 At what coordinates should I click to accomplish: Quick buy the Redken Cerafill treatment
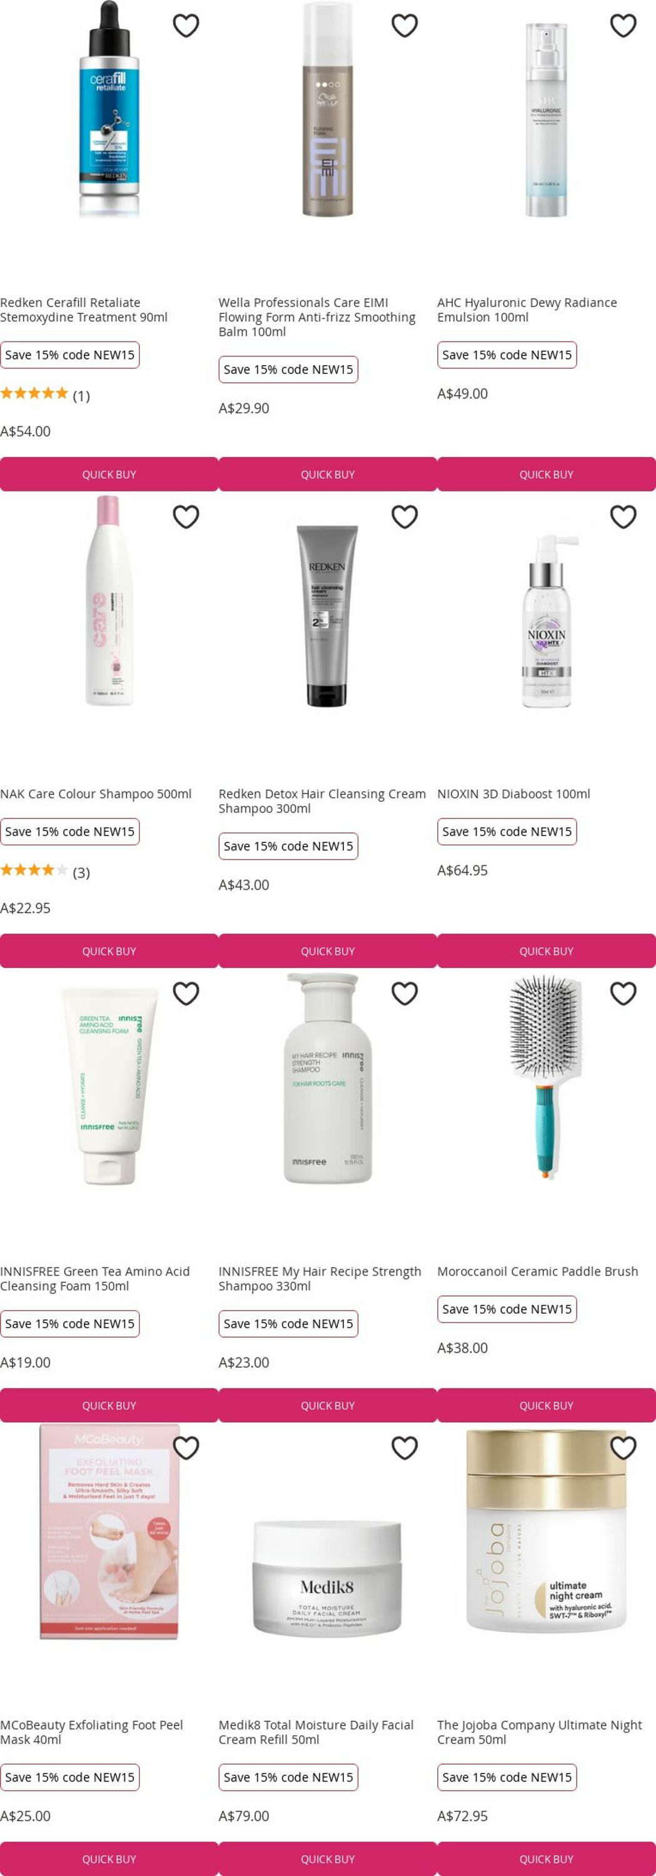point(109,474)
